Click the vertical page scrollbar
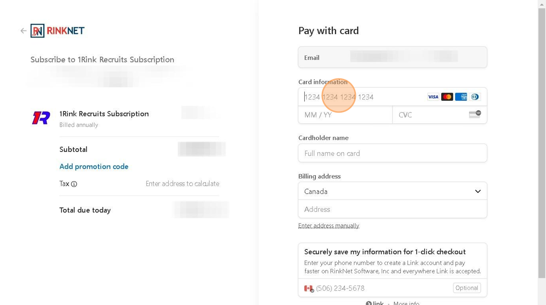The width and height of the screenshot is (546, 305). pos(542,146)
